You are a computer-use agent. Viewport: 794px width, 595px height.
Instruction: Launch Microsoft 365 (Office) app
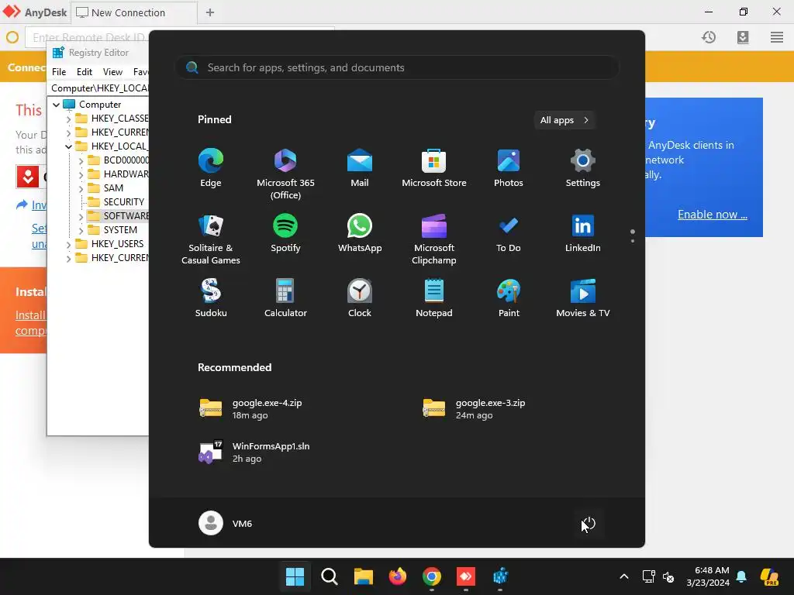pos(285,174)
